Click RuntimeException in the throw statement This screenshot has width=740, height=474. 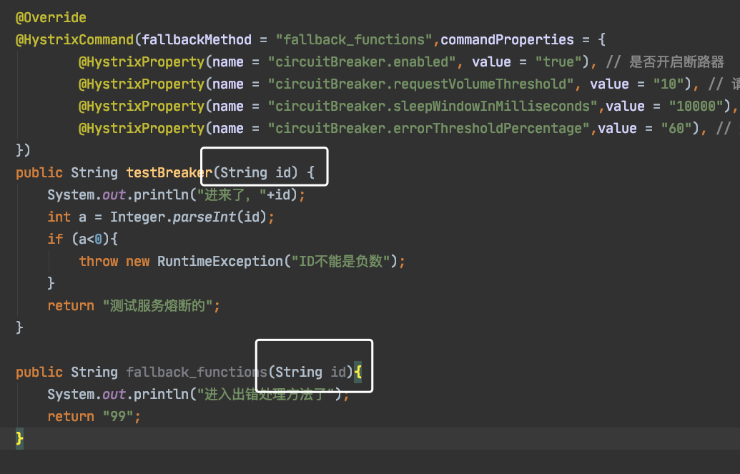coord(220,262)
